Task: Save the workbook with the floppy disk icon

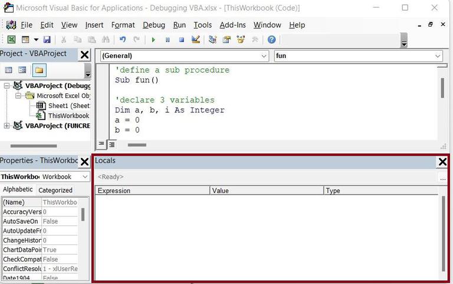Action: click(47, 40)
